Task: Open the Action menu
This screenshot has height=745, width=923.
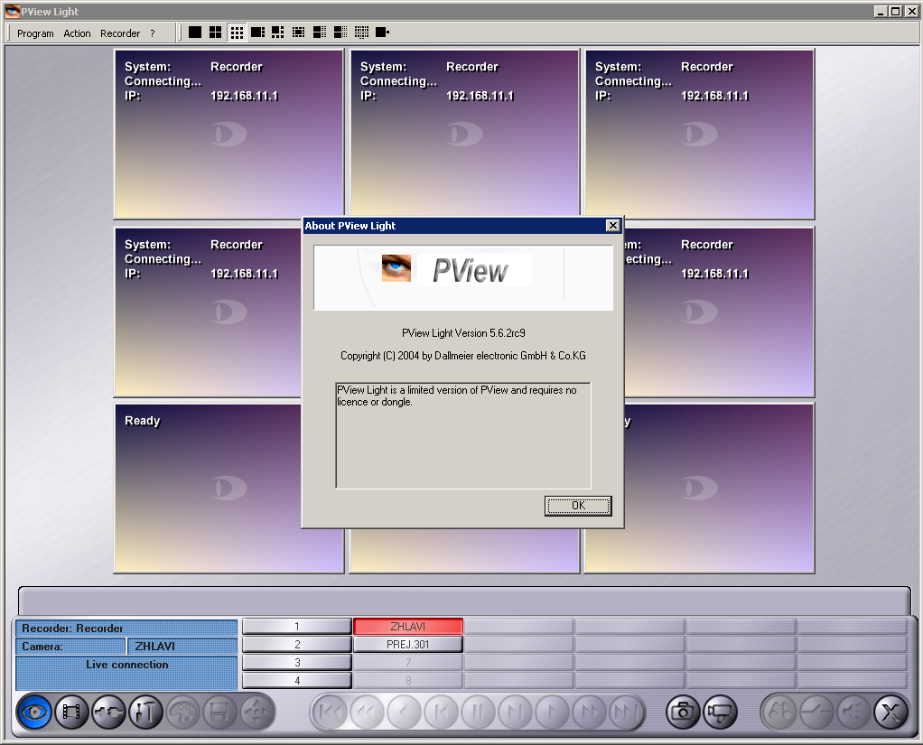Action: pos(77,33)
